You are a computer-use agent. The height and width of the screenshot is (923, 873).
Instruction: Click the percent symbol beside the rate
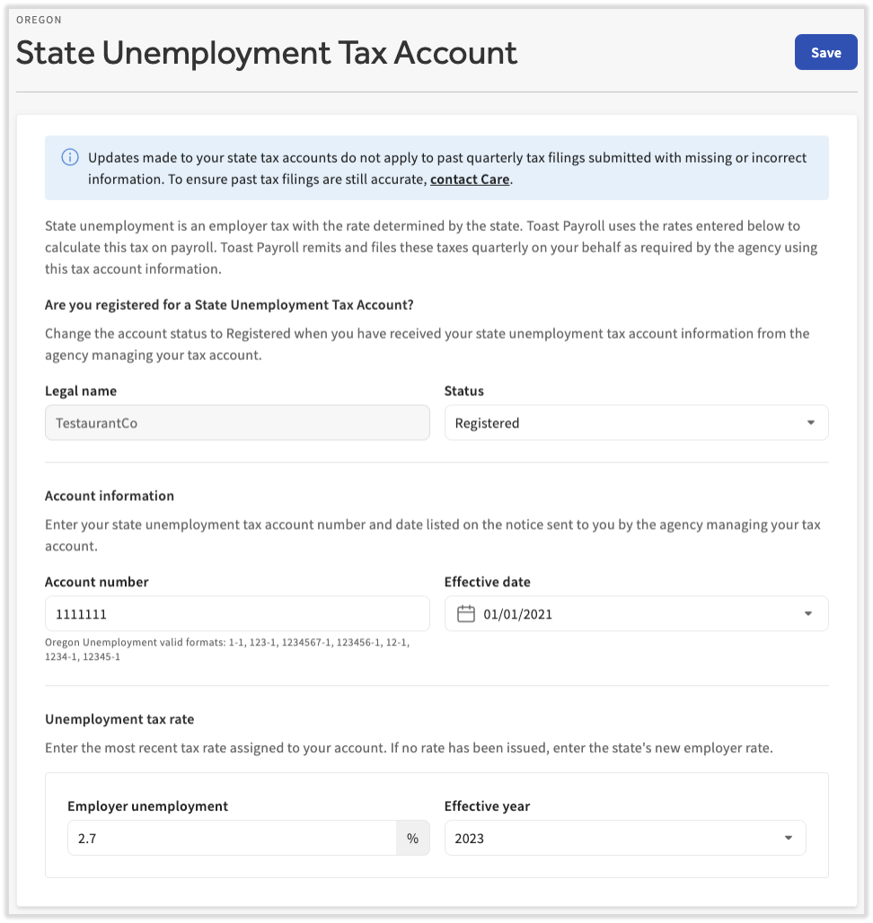tap(412, 839)
